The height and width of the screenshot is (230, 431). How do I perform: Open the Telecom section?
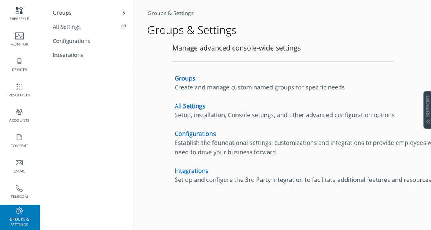19,189
